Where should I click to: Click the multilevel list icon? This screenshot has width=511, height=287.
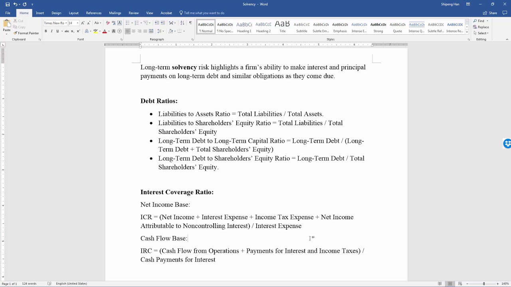pyautogui.click(x=145, y=23)
